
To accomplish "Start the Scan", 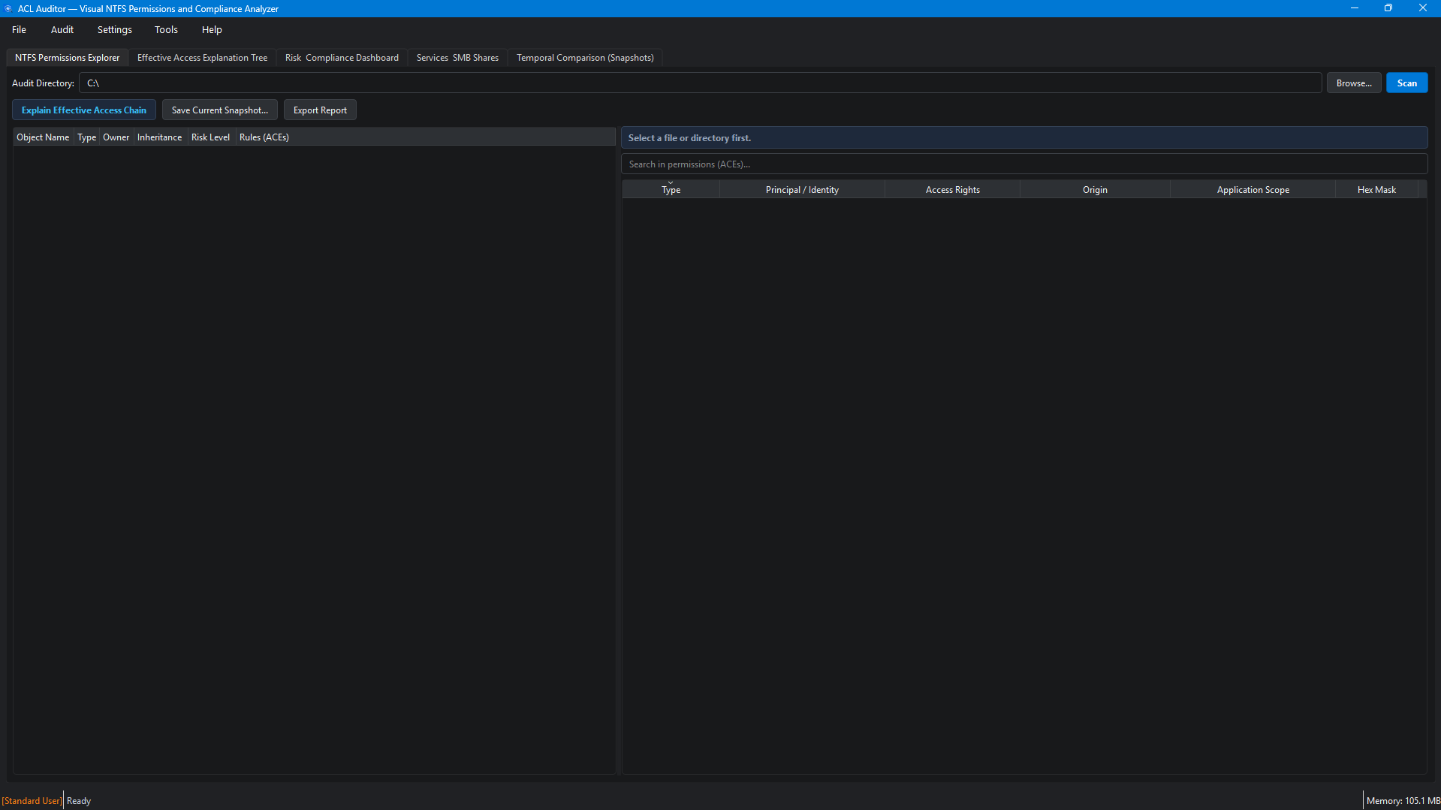I will click(x=1406, y=83).
